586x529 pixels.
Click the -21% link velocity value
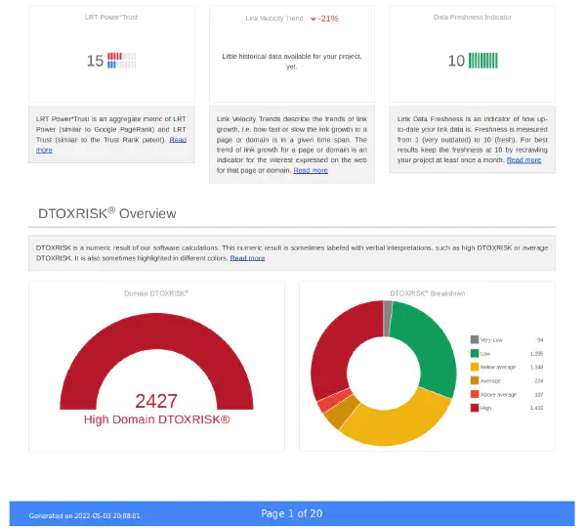pyautogui.click(x=328, y=19)
